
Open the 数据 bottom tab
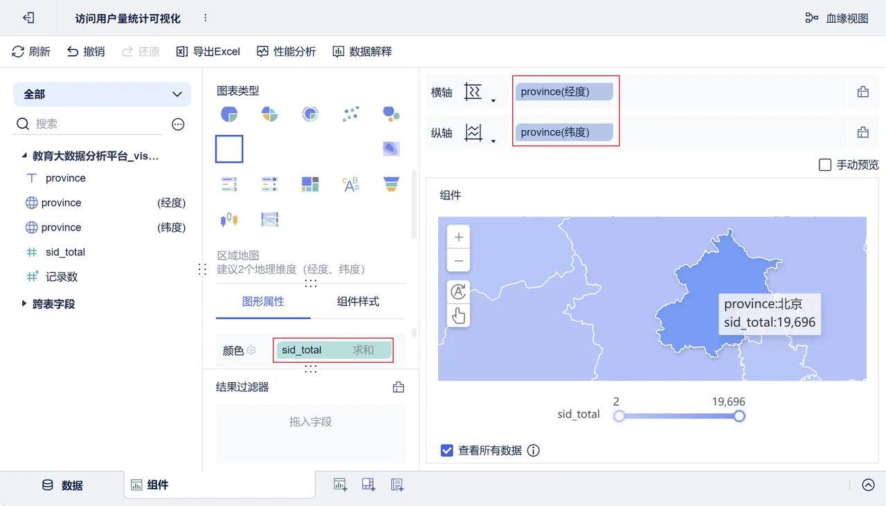click(x=62, y=485)
